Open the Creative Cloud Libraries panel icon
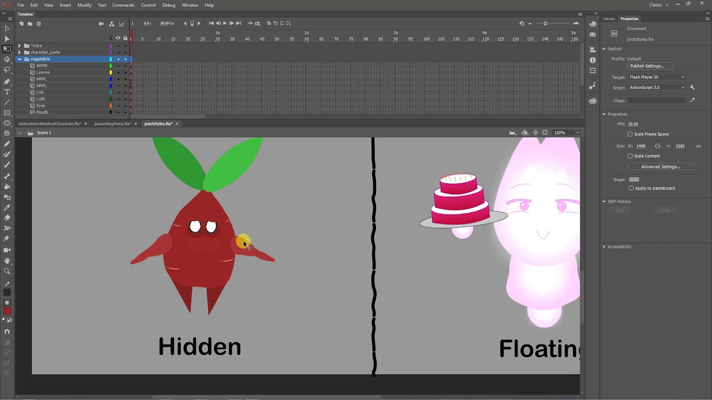This screenshot has height=400, width=712. click(x=592, y=101)
